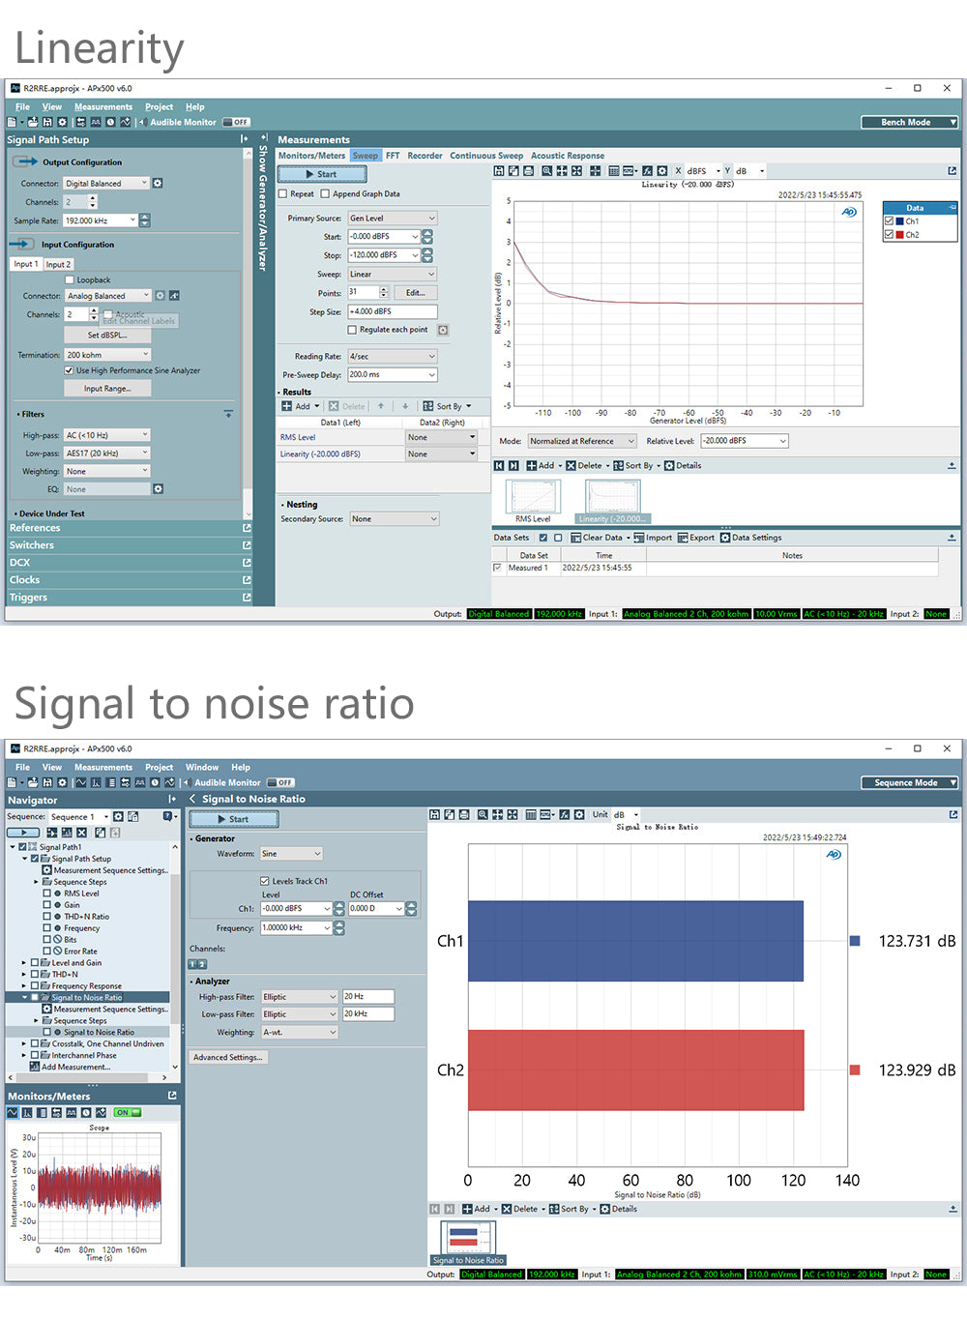Open Details for the Linearity result

(x=669, y=466)
